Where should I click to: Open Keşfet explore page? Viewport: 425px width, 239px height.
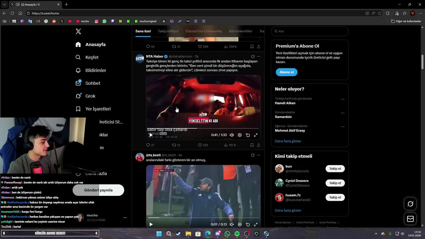point(87,57)
